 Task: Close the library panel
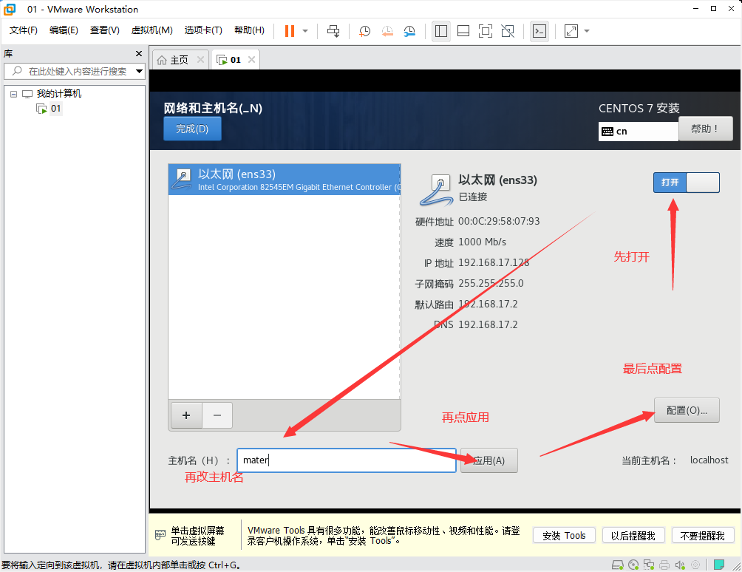pos(139,53)
